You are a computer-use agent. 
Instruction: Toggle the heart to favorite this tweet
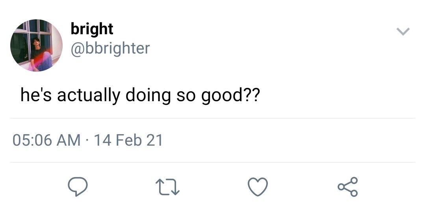(x=258, y=187)
